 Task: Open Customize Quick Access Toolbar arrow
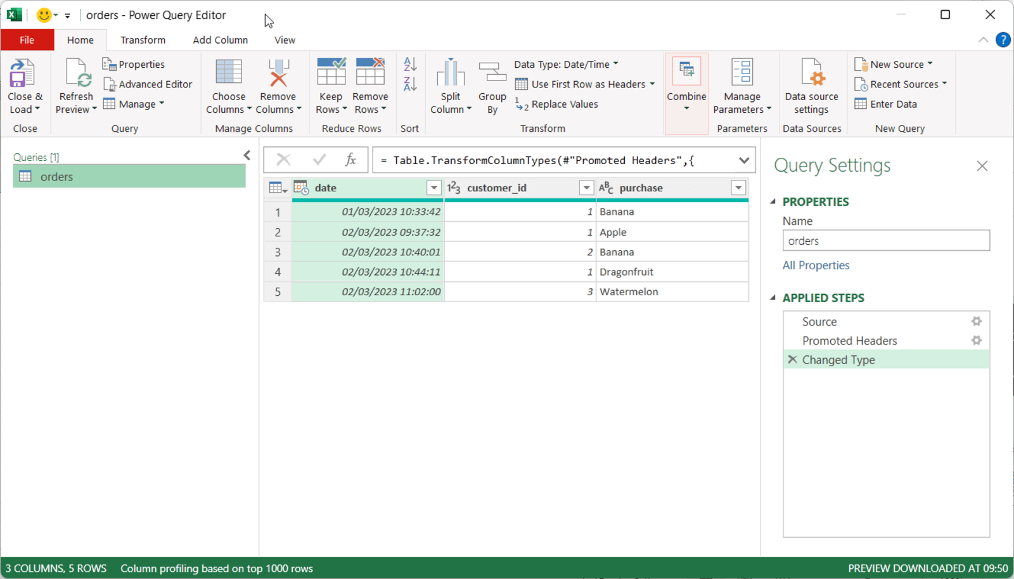[67, 15]
